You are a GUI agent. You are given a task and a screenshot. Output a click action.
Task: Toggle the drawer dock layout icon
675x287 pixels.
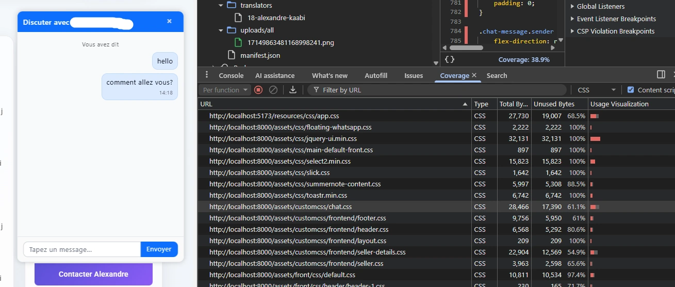661,75
